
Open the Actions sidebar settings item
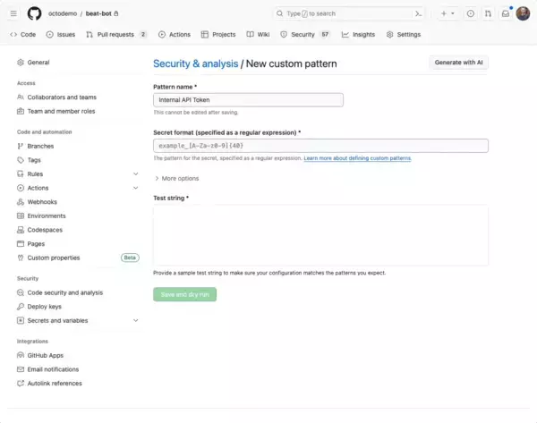(x=38, y=188)
